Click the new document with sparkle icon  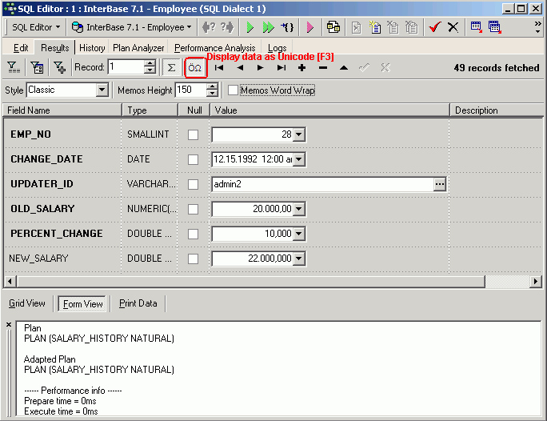[x=375, y=27]
